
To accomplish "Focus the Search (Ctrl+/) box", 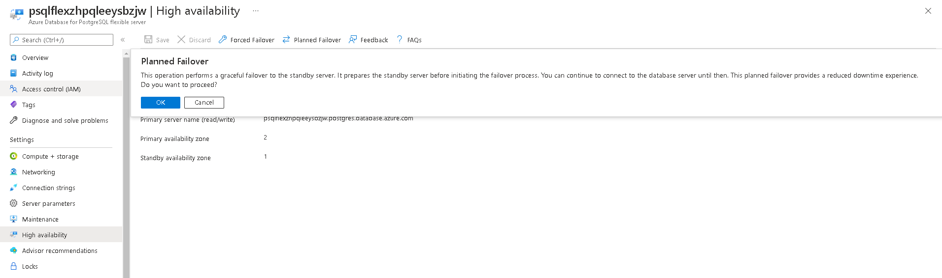I will pos(62,40).
